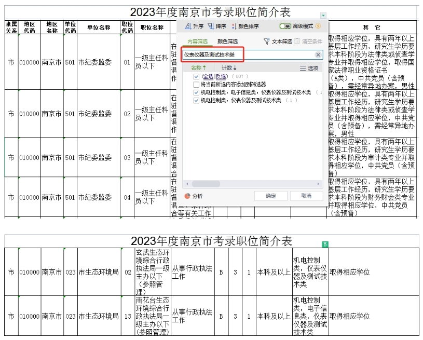Viewport: 423px width, 340px height.
Task: Check 将当前所选内容添加到筛选器 checkbox
Action: [196, 84]
